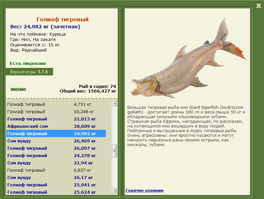Click the Общий вес: 1566,427 кг text
The width and height of the screenshot is (264, 199).
[x=88, y=91]
